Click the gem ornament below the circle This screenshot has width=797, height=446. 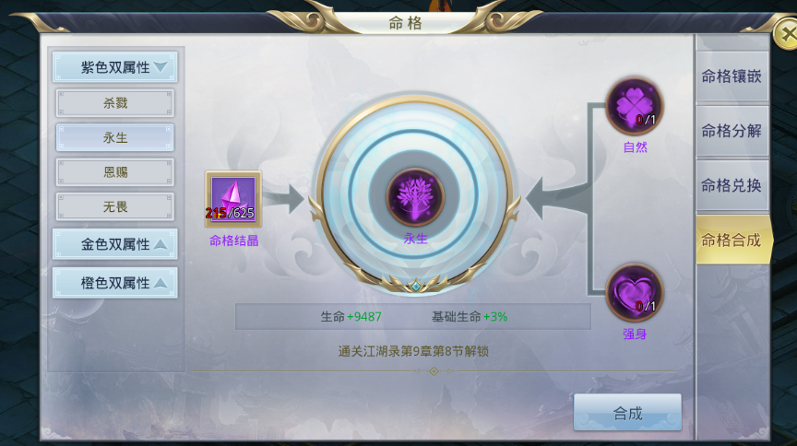416,286
